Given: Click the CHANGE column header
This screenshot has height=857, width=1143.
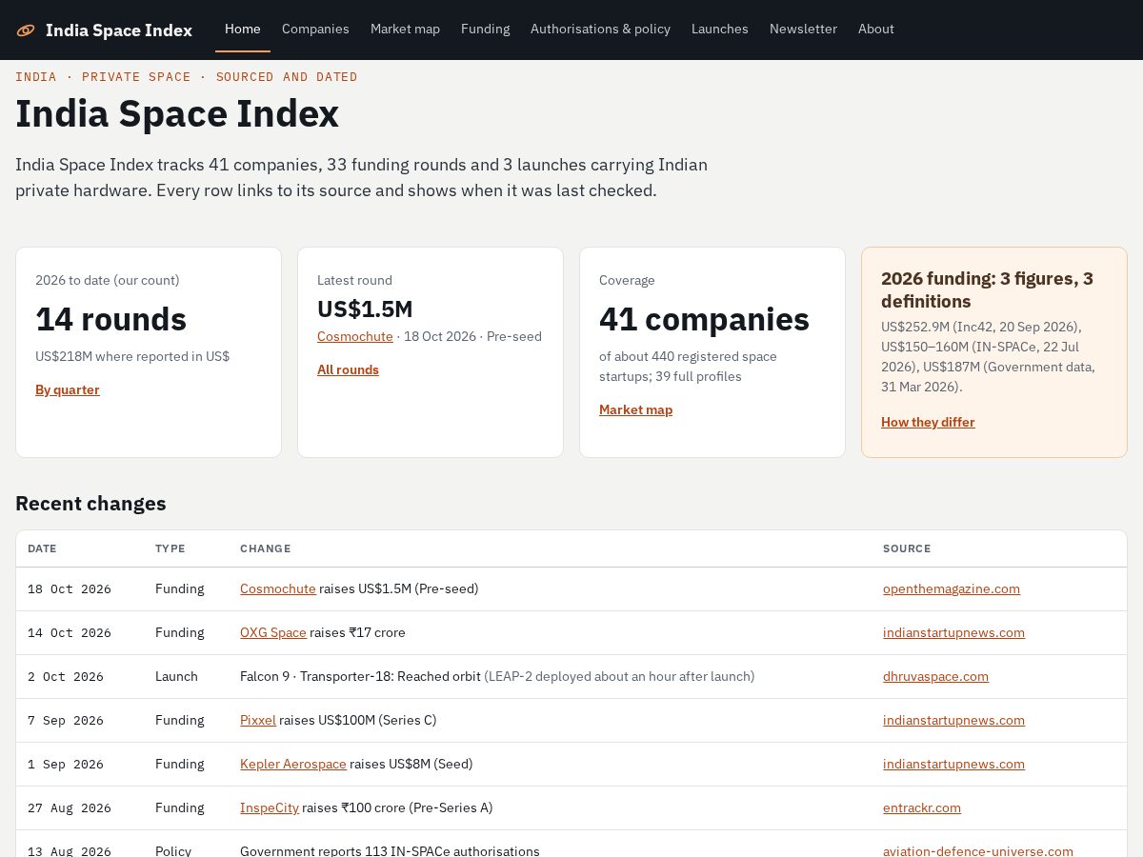Looking at the screenshot, I should click(266, 548).
